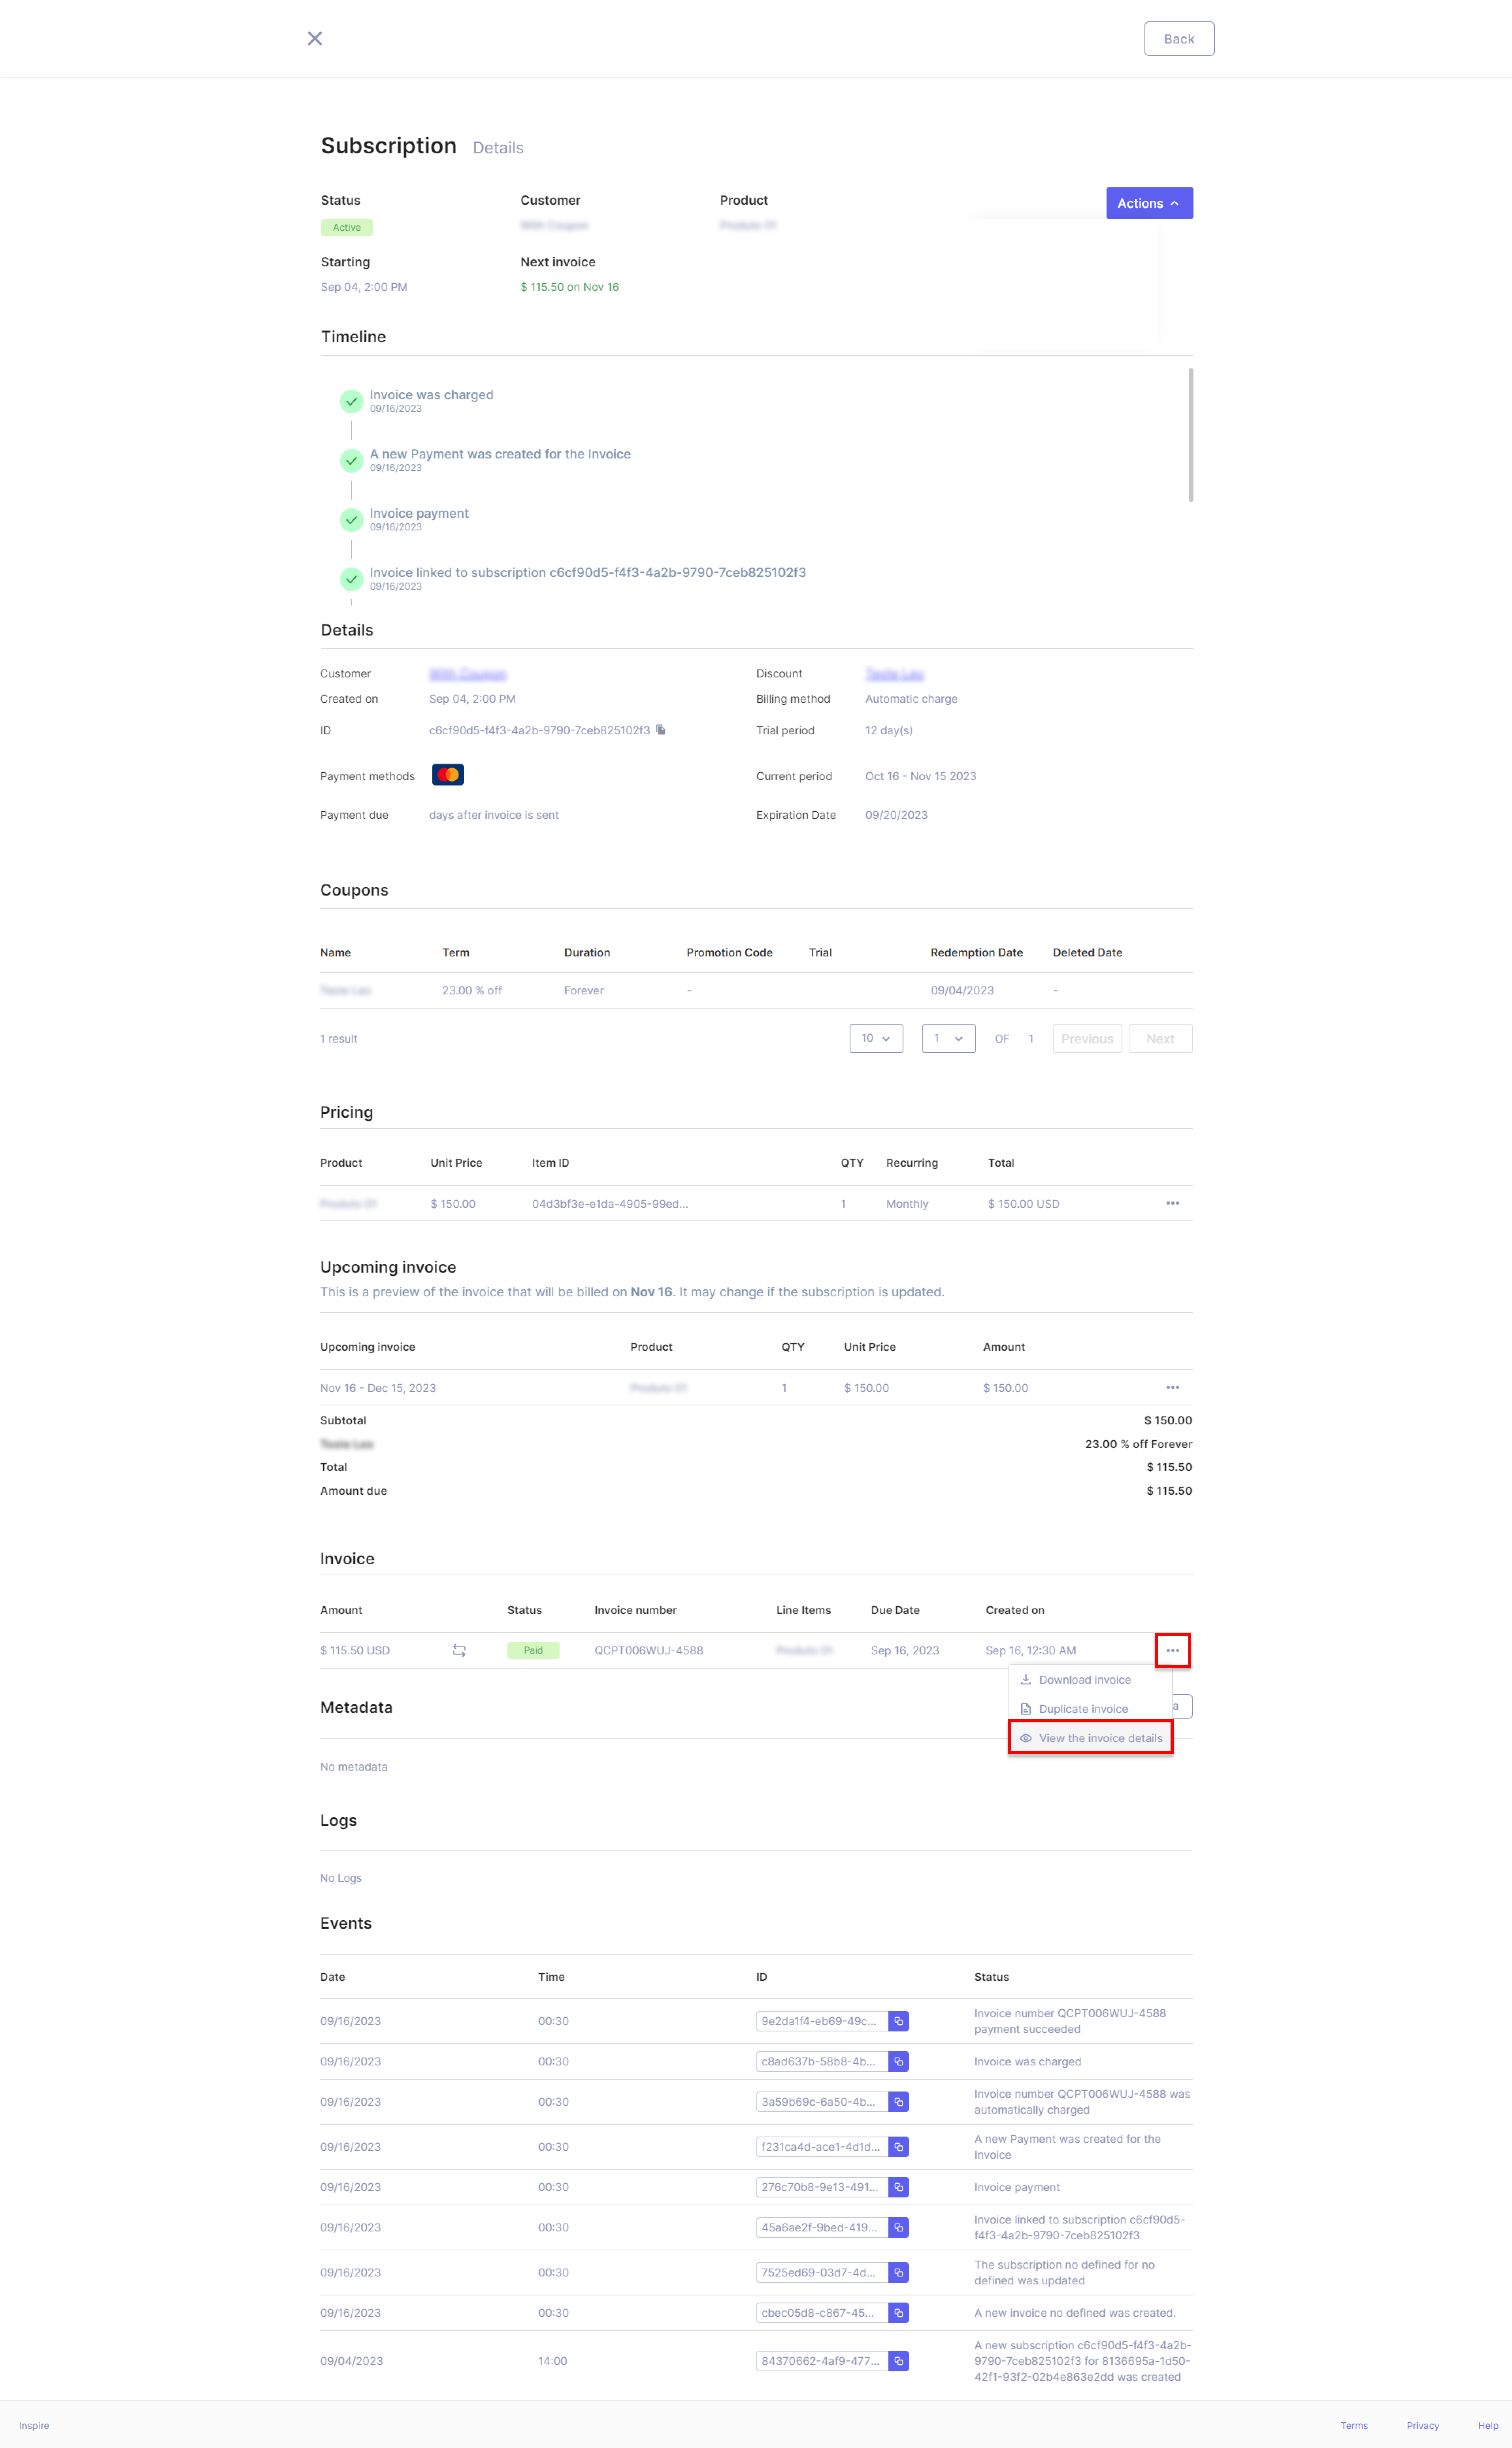The image size is (1512, 2448).
Task: Select Download invoice from the menu
Action: point(1090,1680)
